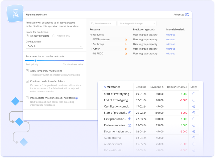Click the star icon in Other row
The width and height of the screenshot is (215, 158).
(126, 49)
